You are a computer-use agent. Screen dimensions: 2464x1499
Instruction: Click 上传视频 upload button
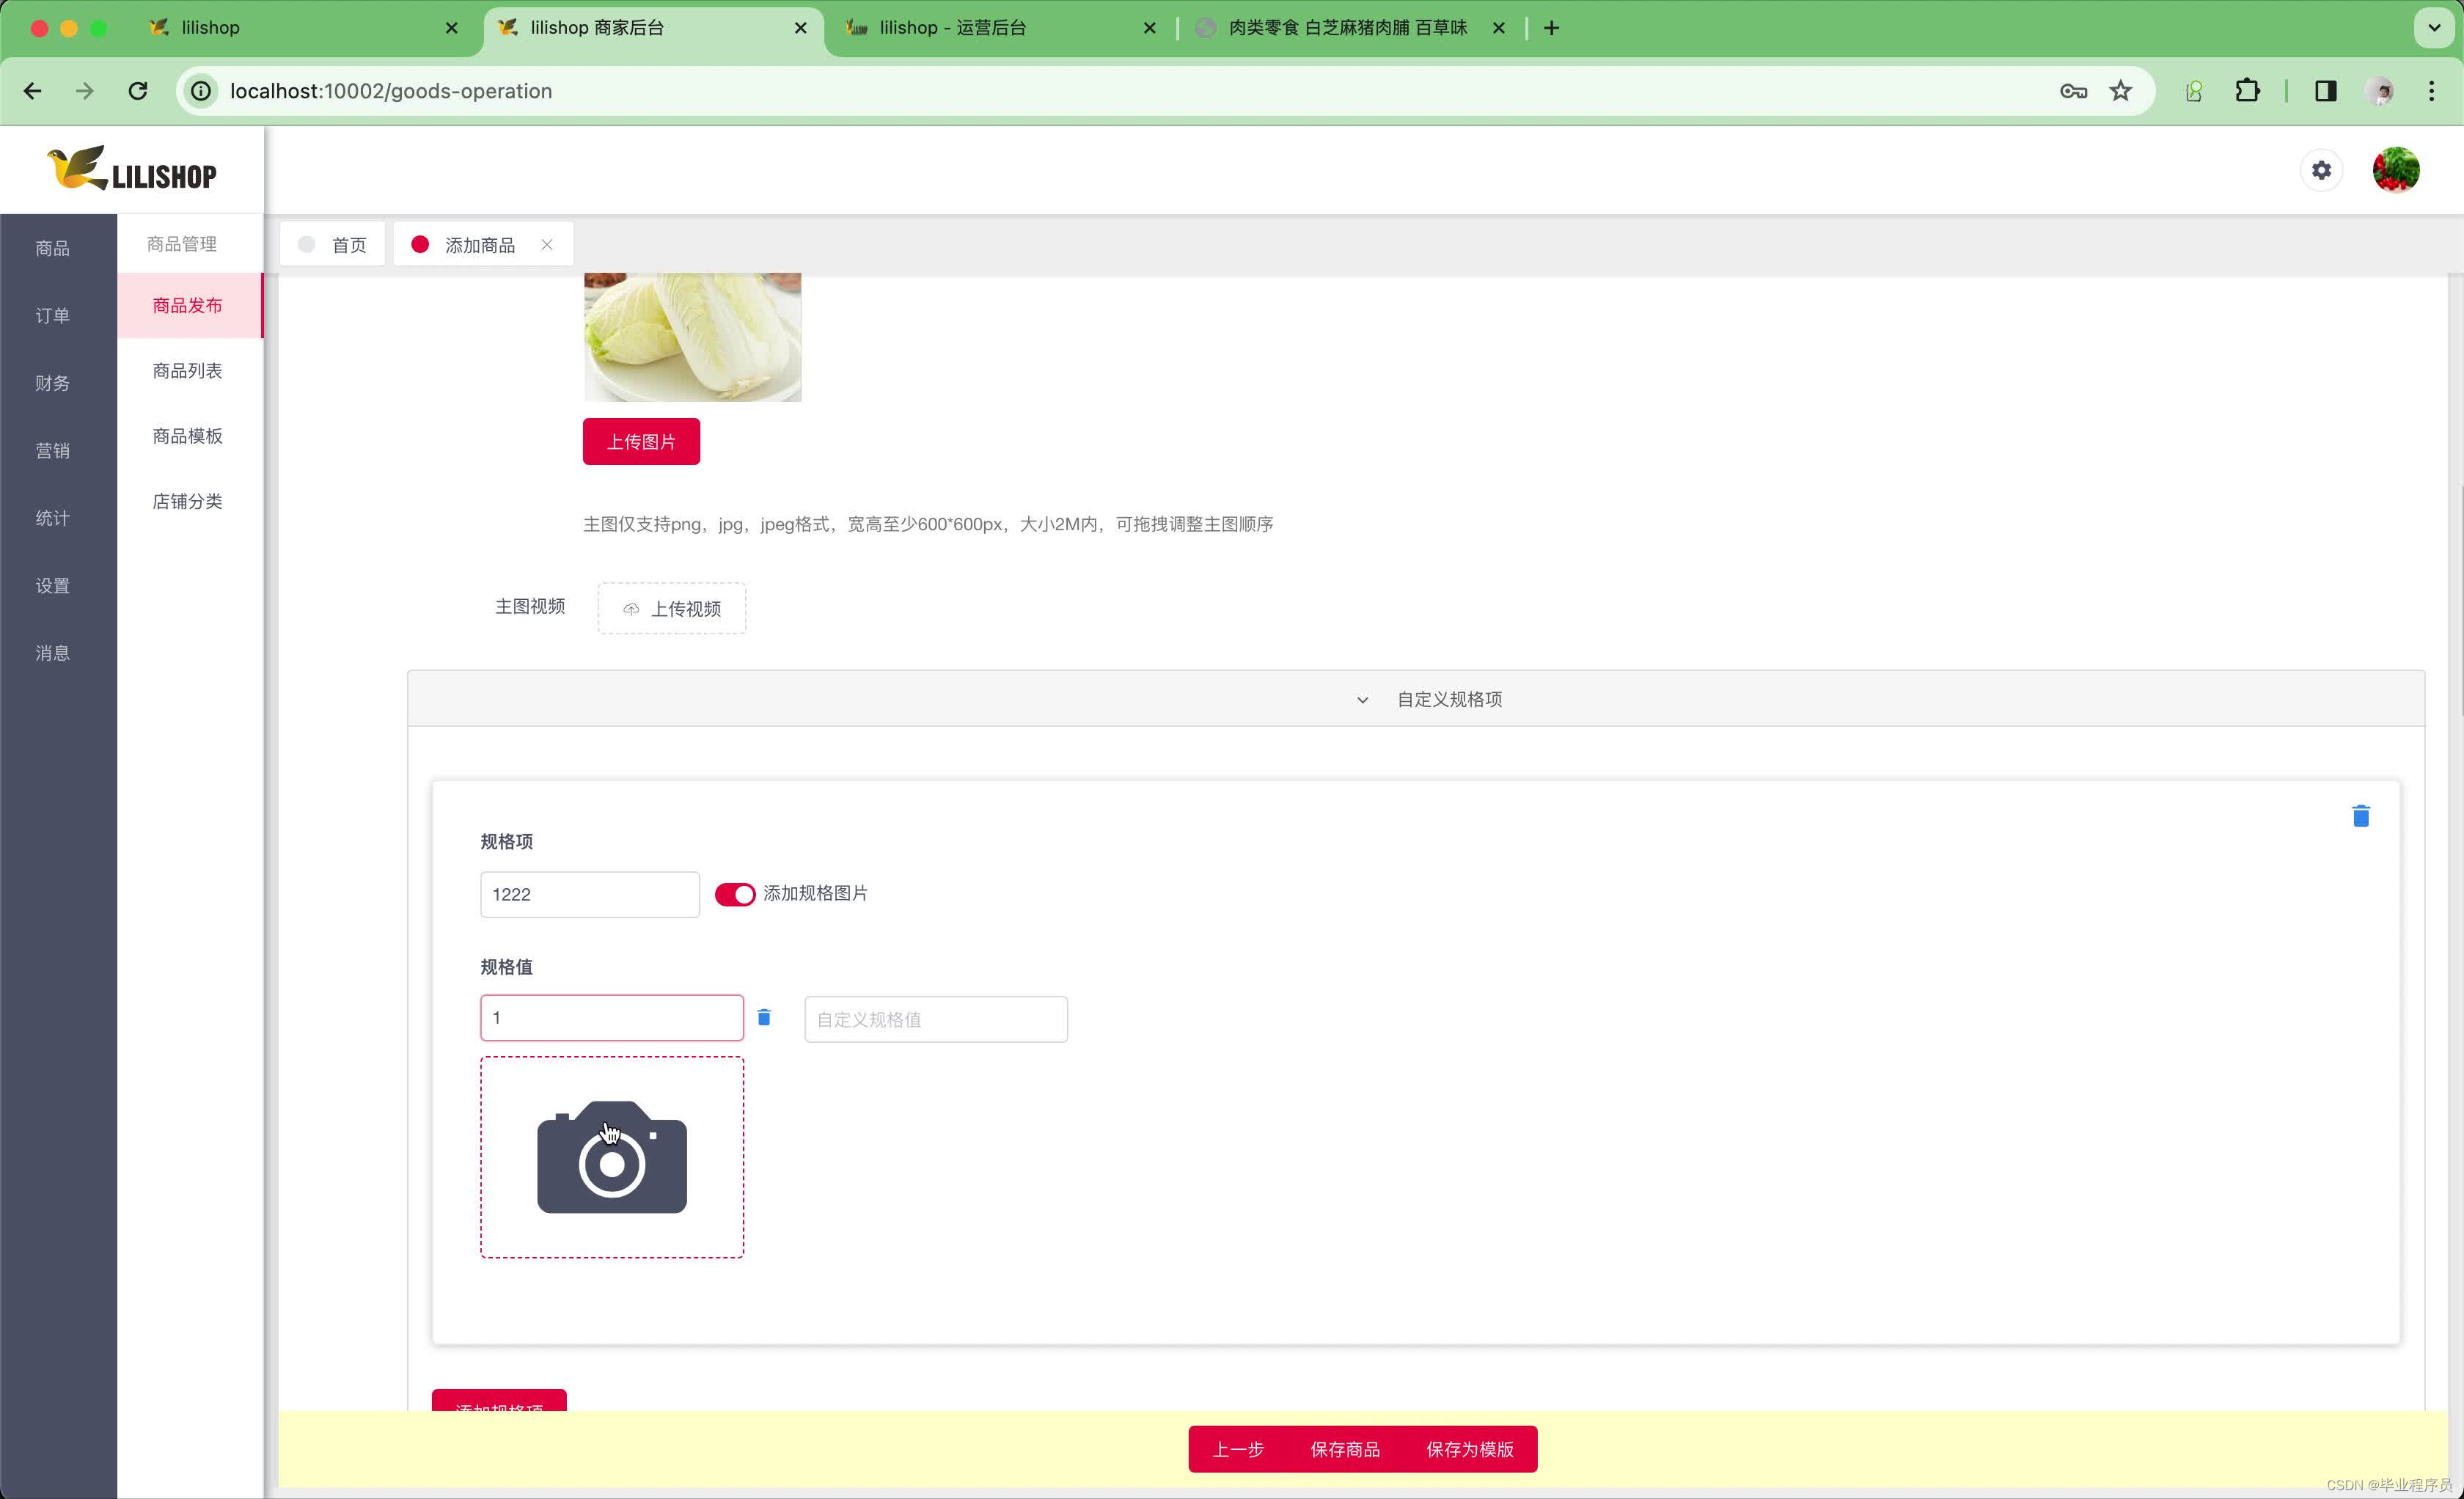(x=671, y=608)
